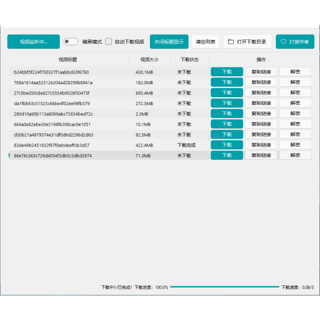The width and height of the screenshot is (320, 320).
Task: Click the 视频监听中... button
Action: [34, 42]
